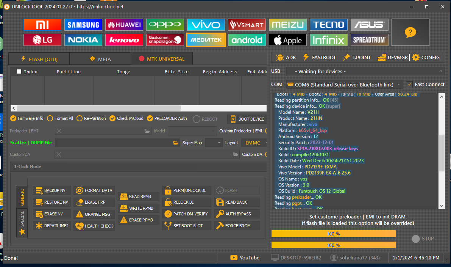Open the Qualcomm Snapdragon section
The height and width of the screenshot is (267, 451).
pyautogui.click(x=165, y=40)
